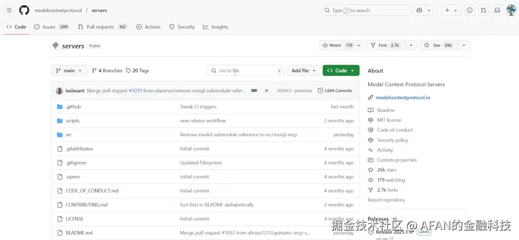519x240 pixels.
Task: Open 'Tweak CI triggers' commit message
Action: (198, 107)
